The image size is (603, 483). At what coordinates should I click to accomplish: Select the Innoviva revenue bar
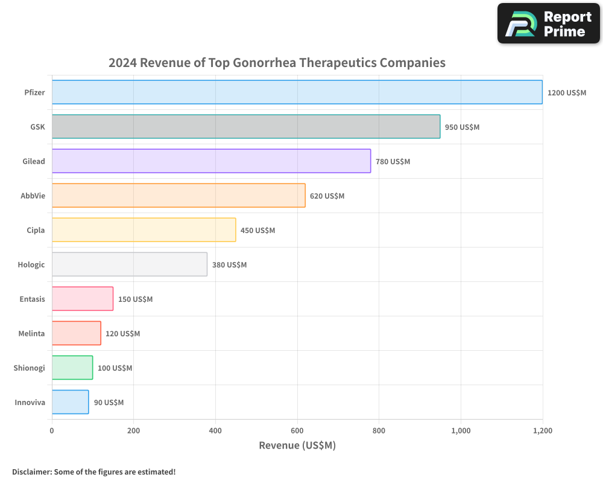click(69, 402)
